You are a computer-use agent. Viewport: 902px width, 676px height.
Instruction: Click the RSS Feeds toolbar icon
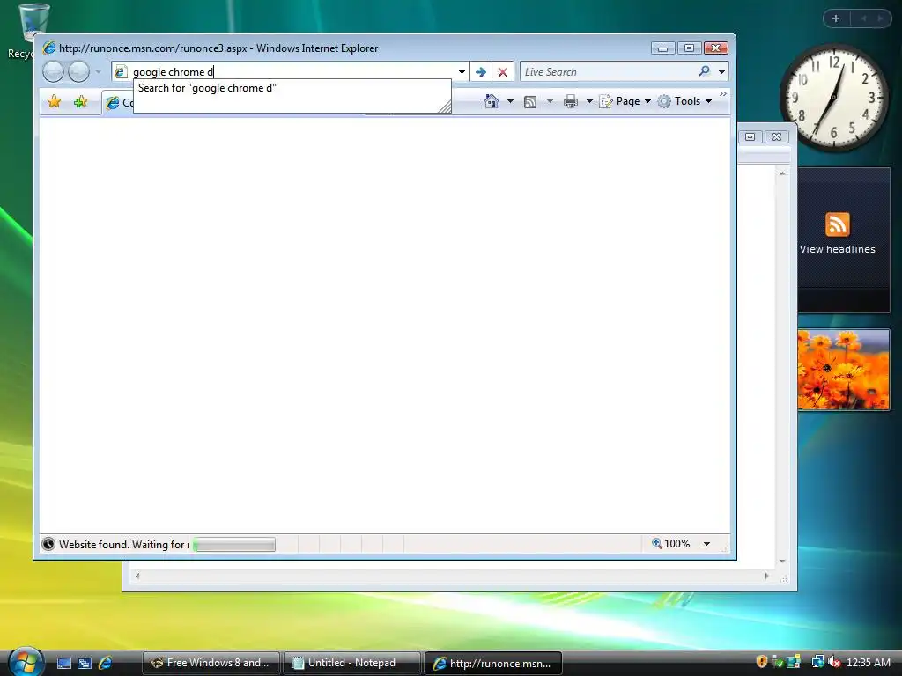tap(529, 102)
